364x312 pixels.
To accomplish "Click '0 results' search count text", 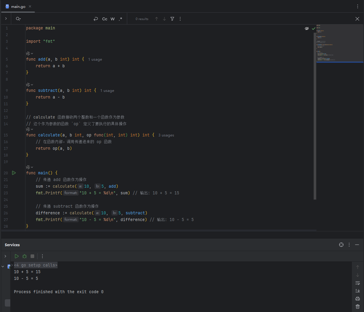I will (142, 19).
